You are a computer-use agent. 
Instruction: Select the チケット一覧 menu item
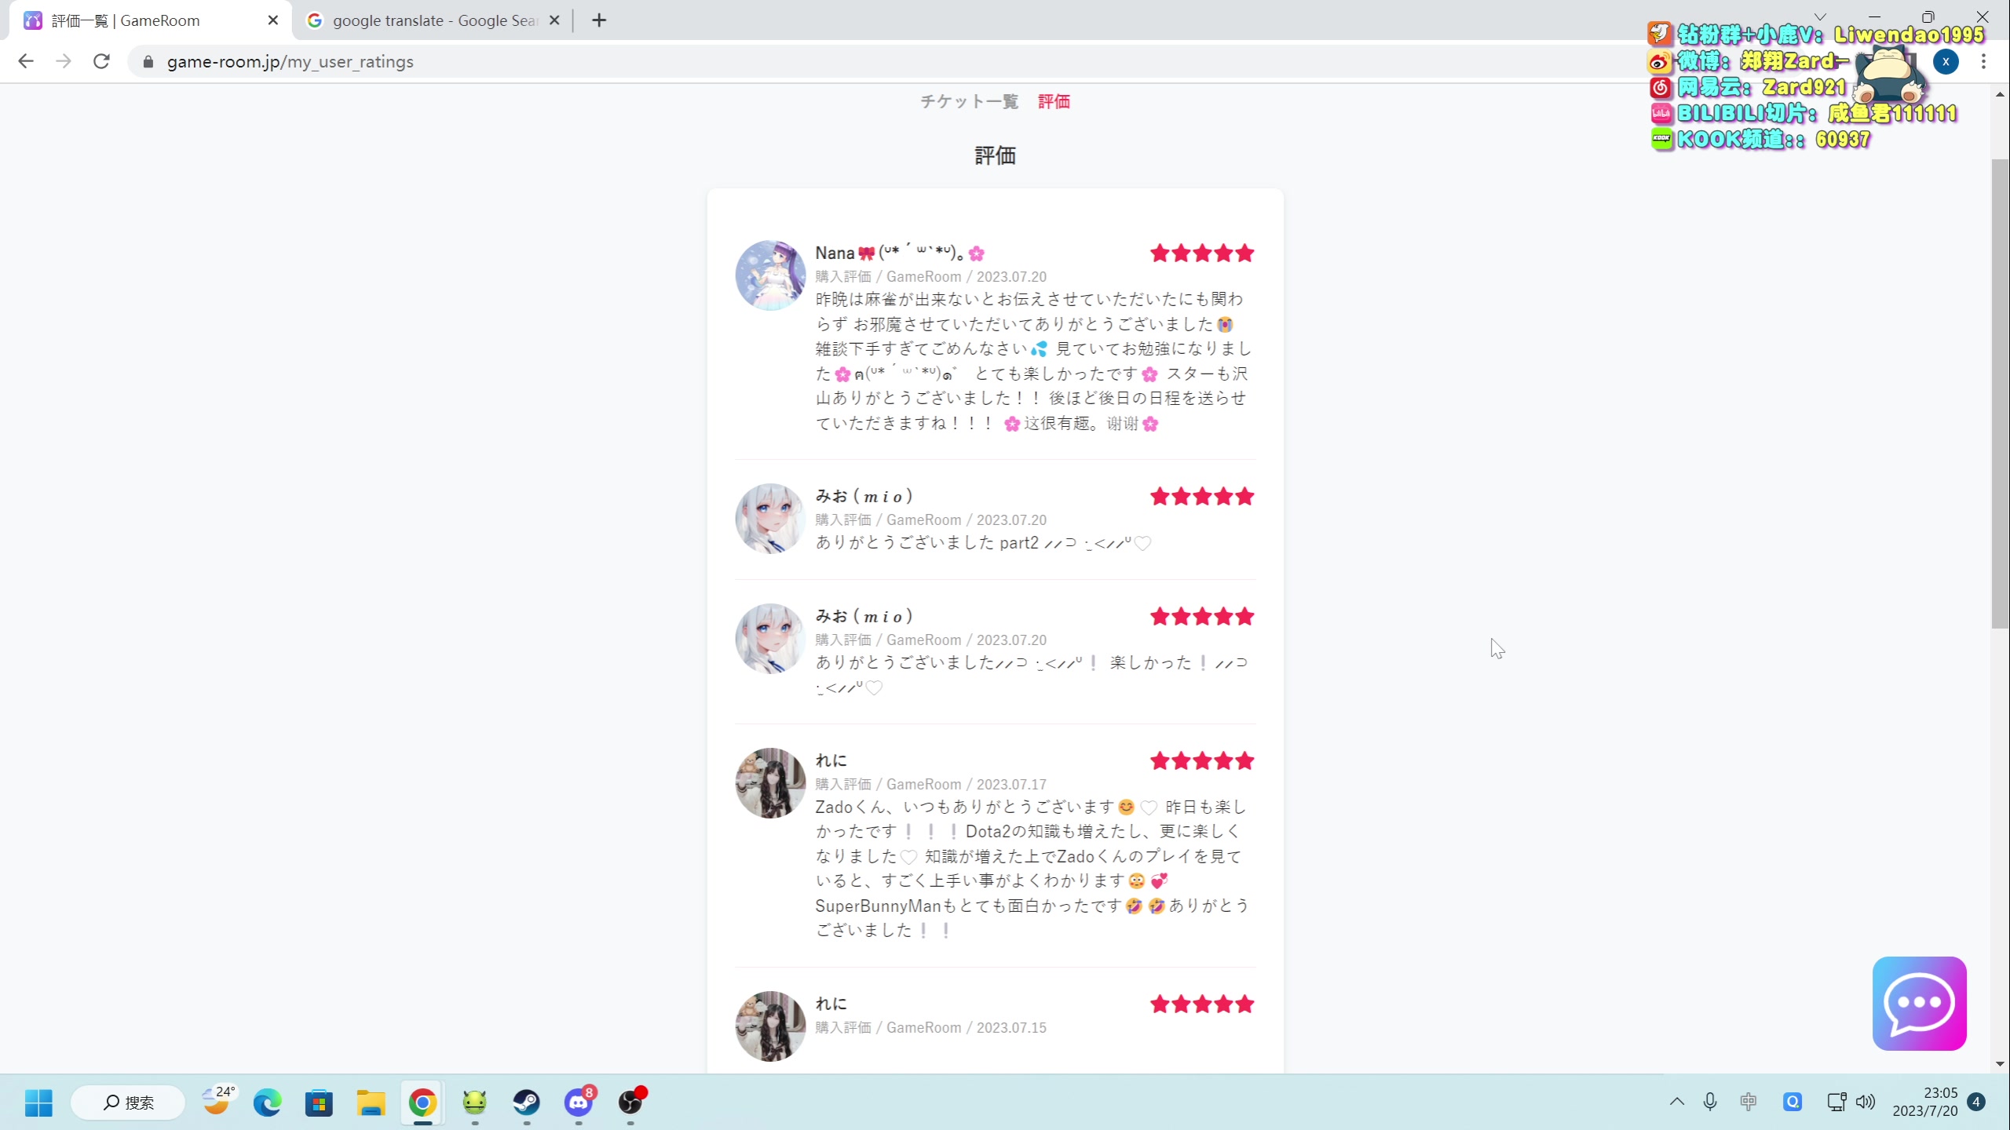click(x=969, y=101)
